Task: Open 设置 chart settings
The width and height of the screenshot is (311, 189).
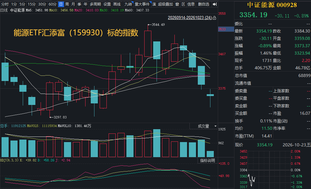Action: coord(107,4)
